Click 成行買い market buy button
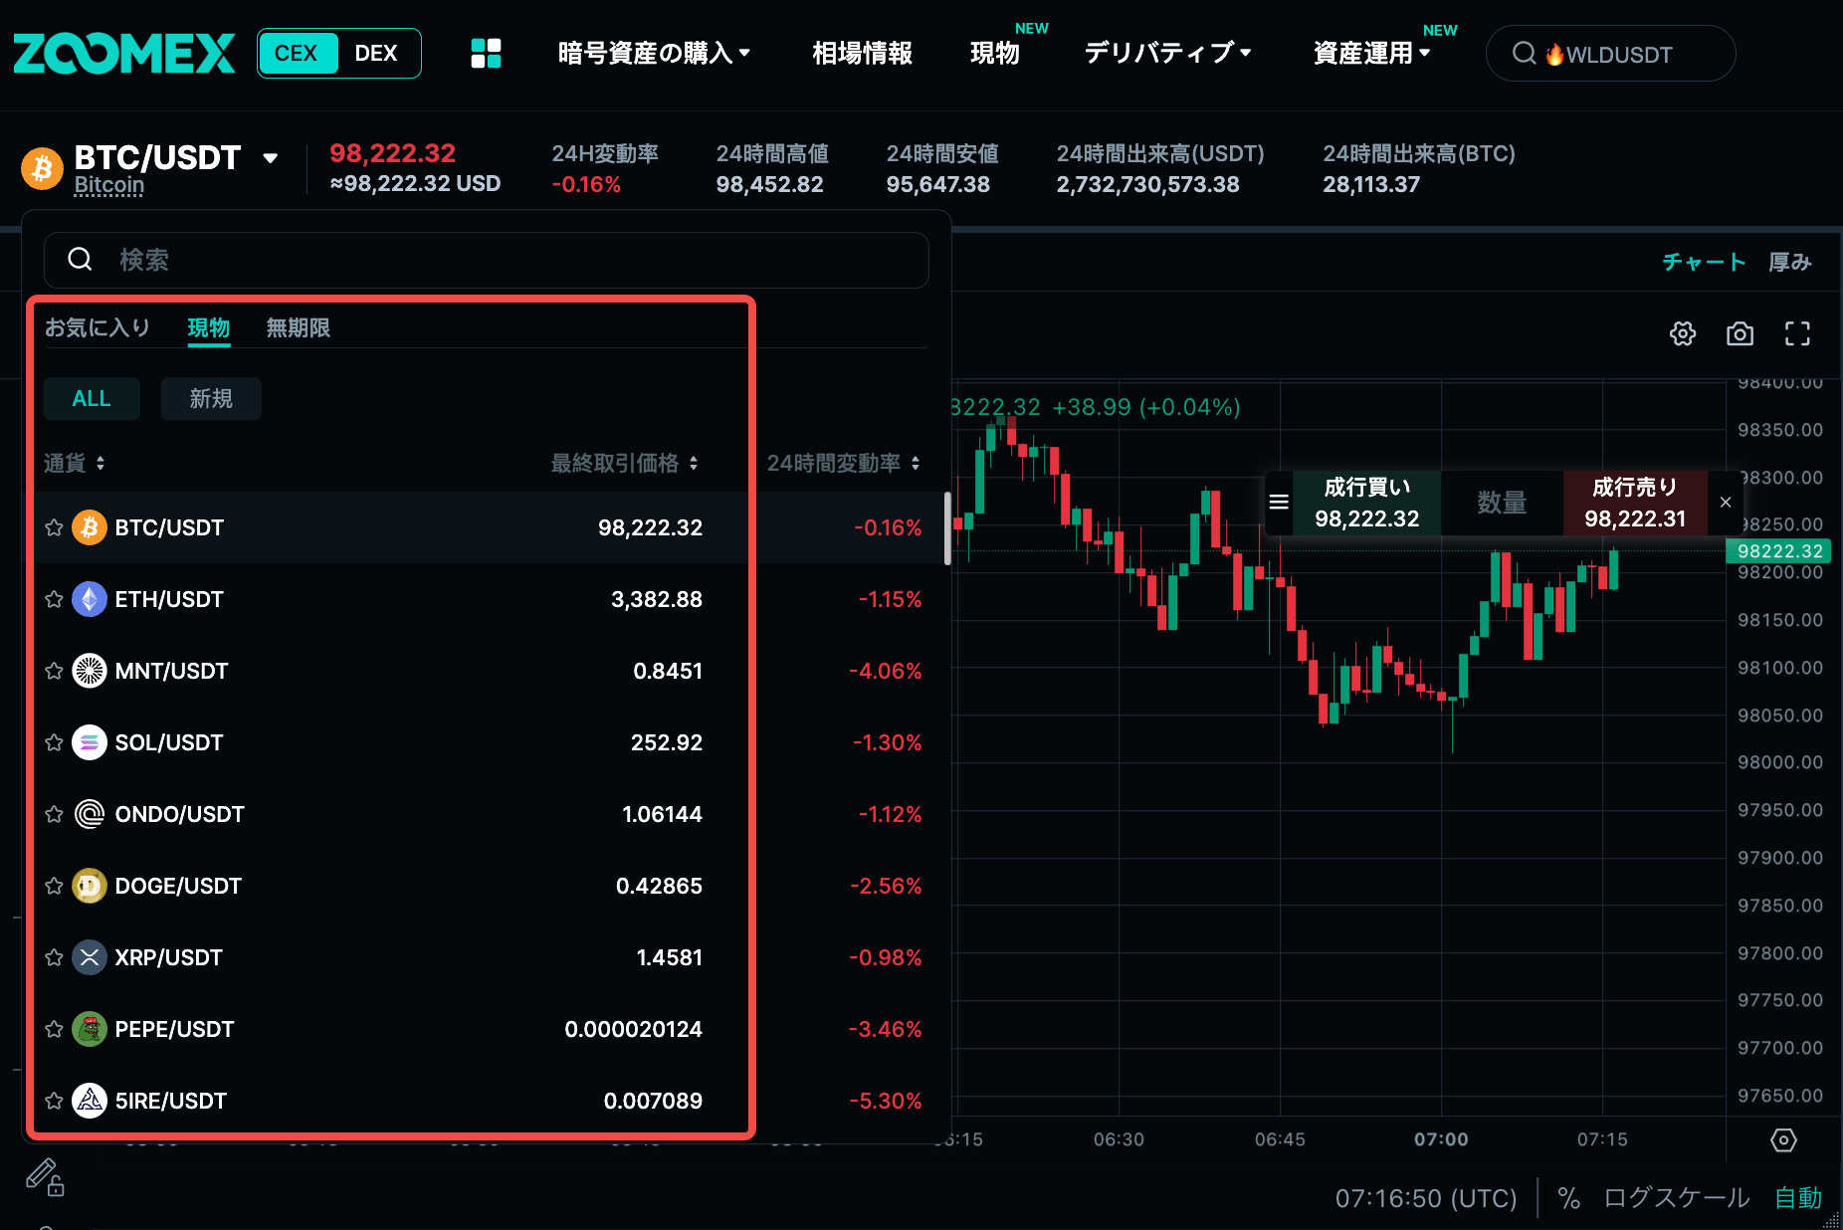The height and width of the screenshot is (1230, 1843). click(x=1366, y=503)
